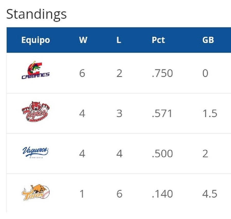Select the Standings heading text
Image resolution: width=231 pixels, height=219 pixels.
36,15
